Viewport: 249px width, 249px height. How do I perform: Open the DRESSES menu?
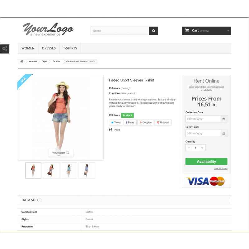[49, 48]
